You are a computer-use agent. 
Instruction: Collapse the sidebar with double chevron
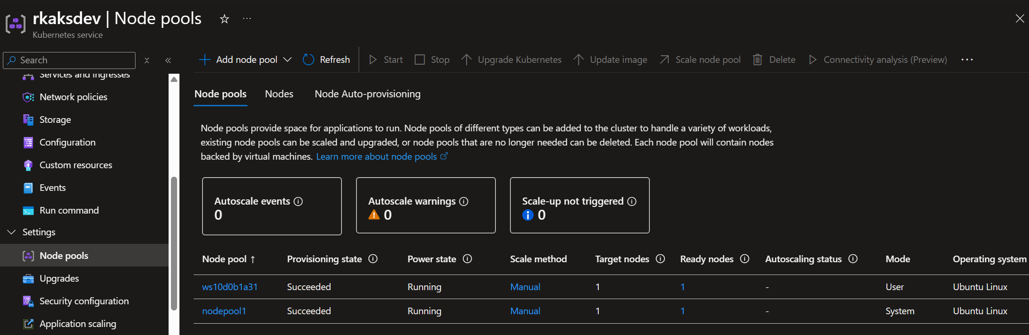(x=168, y=60)
